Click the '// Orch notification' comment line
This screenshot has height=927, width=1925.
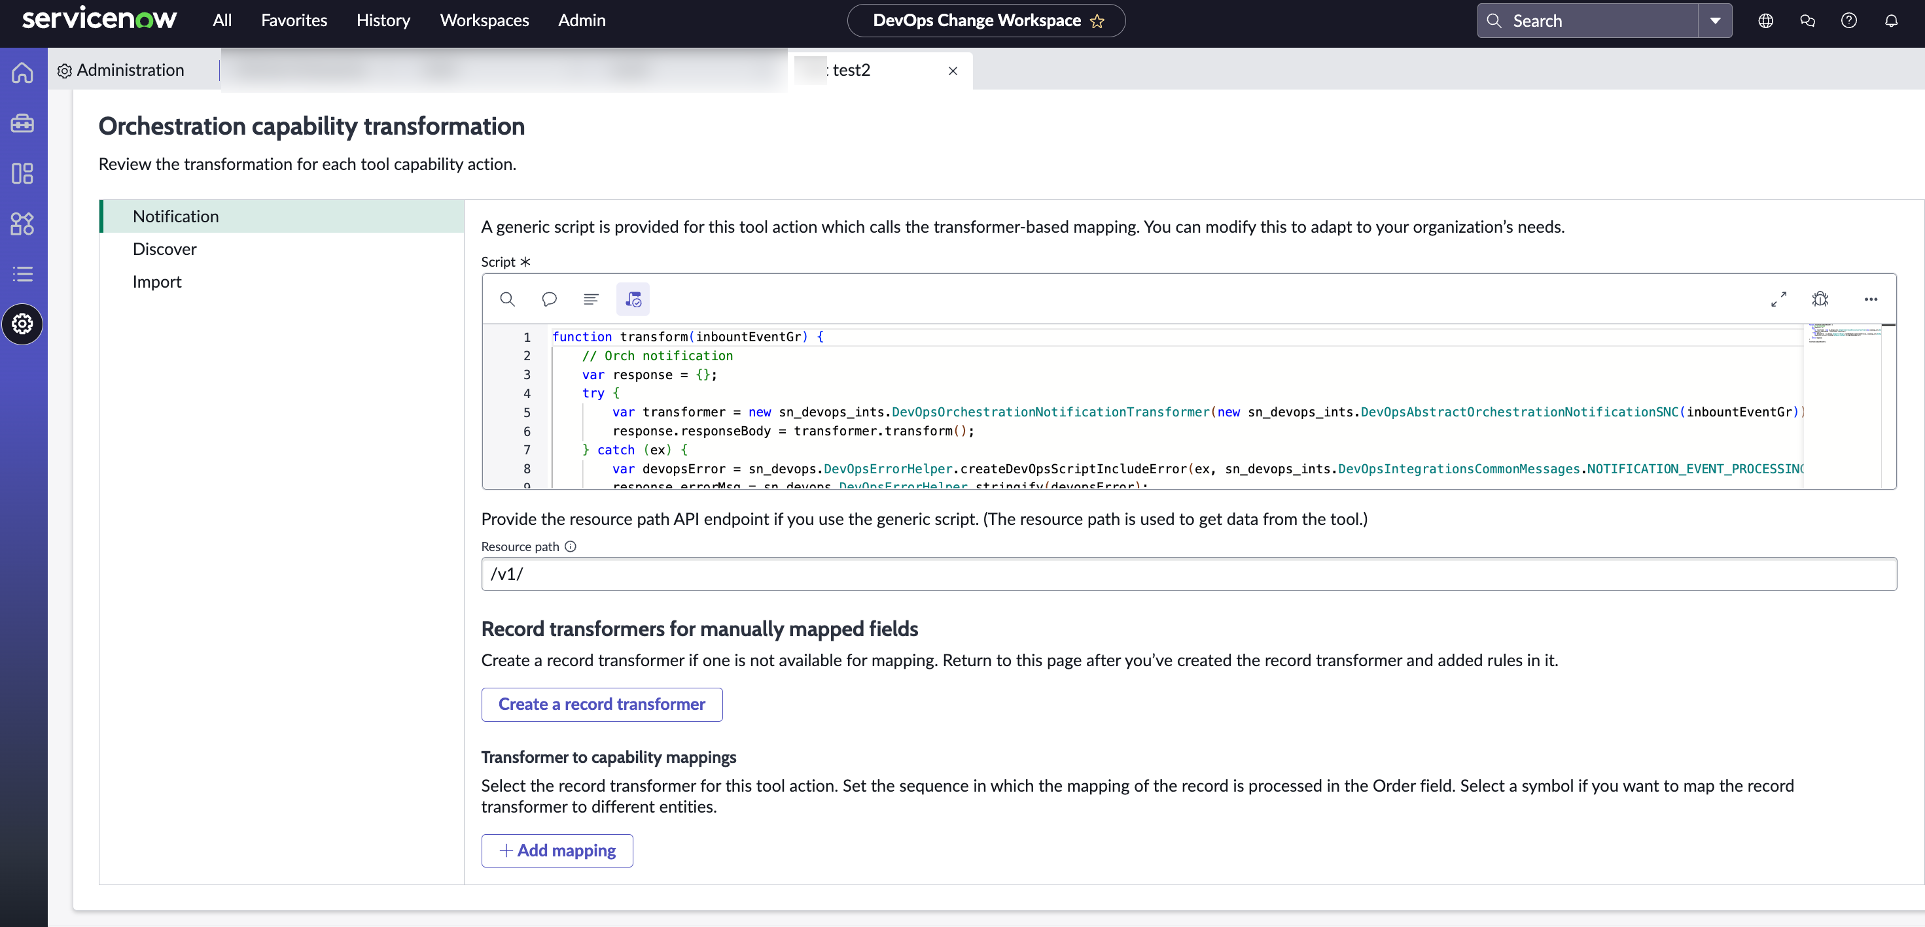(x=657, y=356)
